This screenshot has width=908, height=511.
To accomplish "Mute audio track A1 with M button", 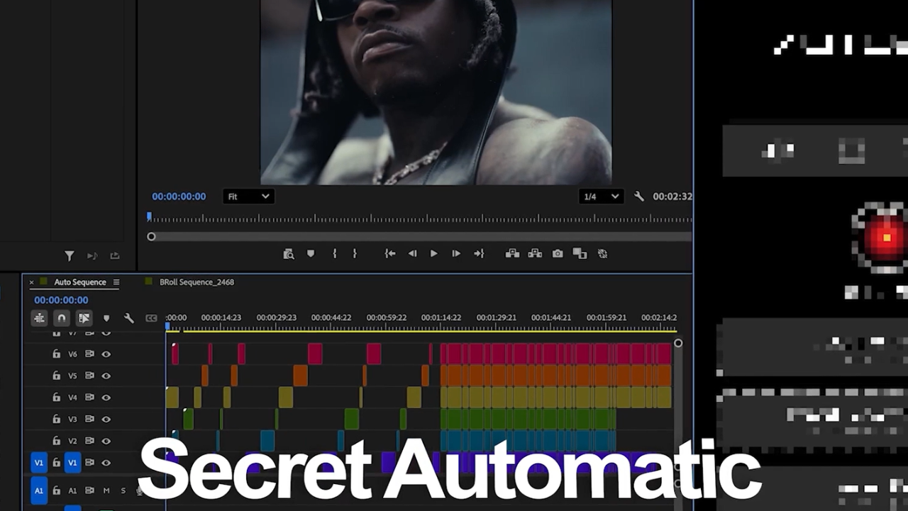I will pos(106,490).
